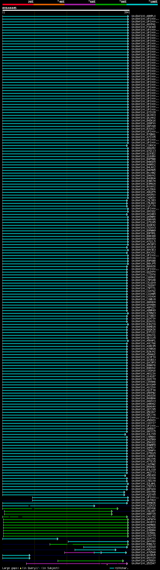Open hit UniRef100_B4DK16
This screenshot has width=160, height=570.
143,121
